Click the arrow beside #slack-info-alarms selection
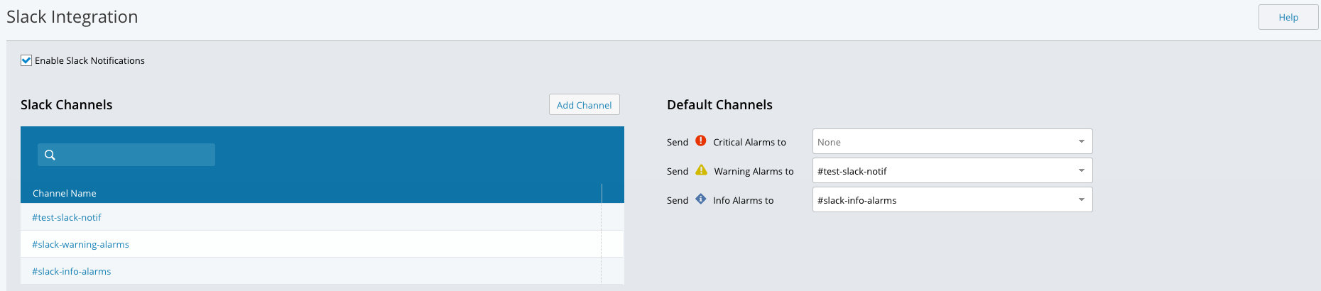 coord(1081,199)
